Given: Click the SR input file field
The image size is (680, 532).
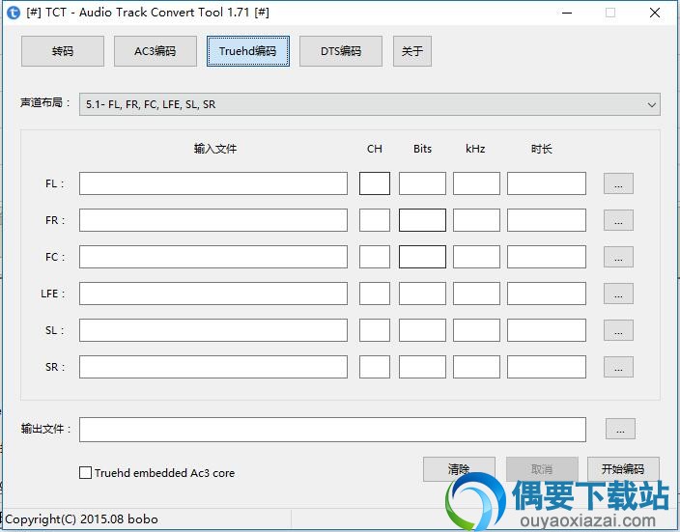Looking at the screenshot, I should pyautogui.click(x=213, y=367).
